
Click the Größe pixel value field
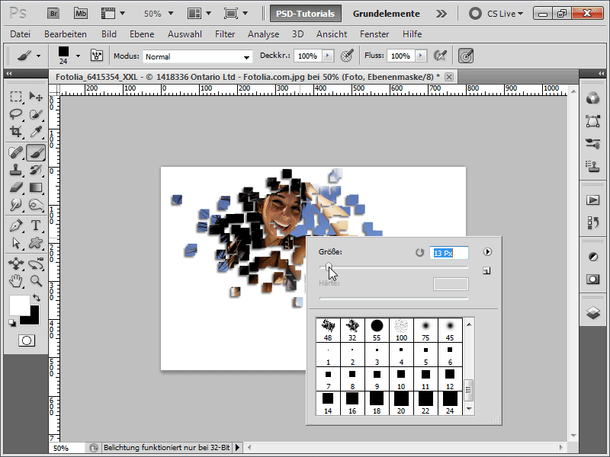tap(449, 253)
